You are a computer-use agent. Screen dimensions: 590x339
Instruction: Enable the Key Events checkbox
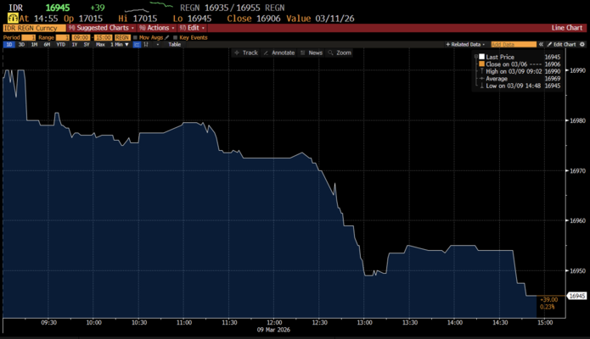tap(170, 37)
